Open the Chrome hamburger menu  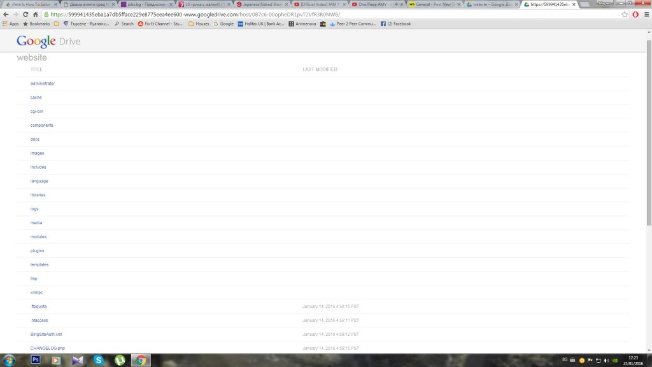pos(647,14)
